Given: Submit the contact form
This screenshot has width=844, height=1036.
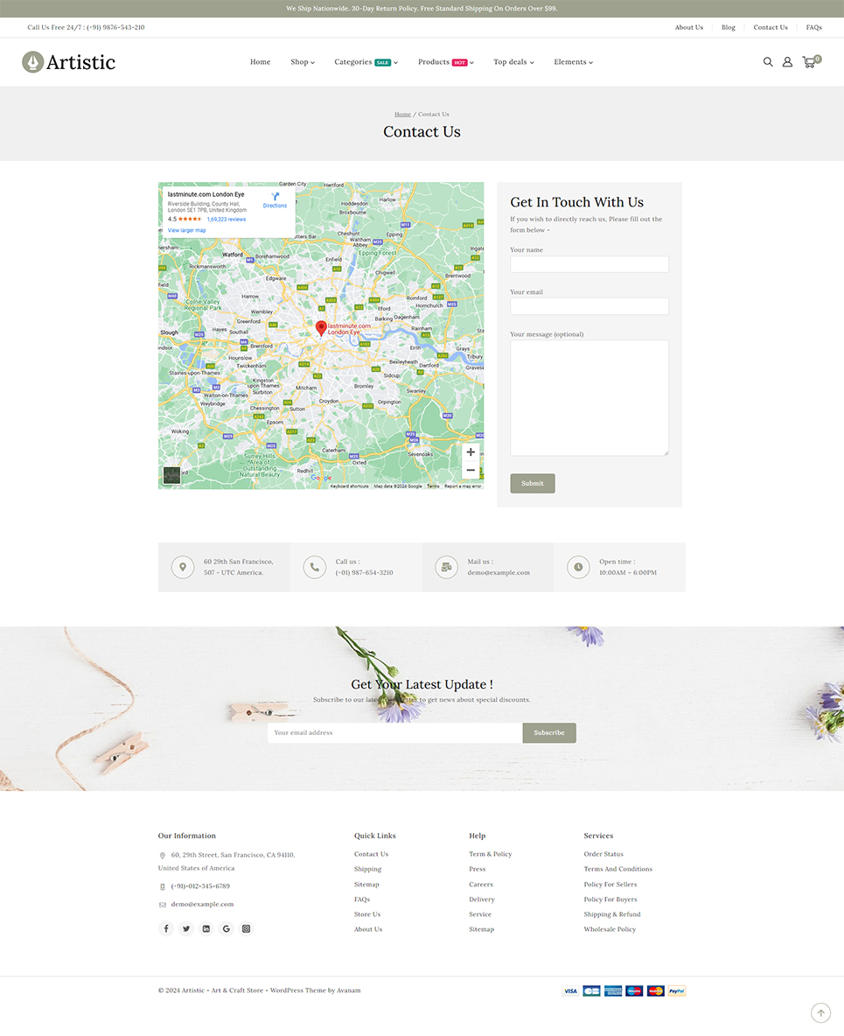Looking at the screenshot, I should (532, 483).
